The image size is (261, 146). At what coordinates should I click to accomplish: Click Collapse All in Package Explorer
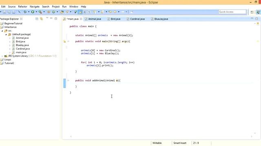pyautogui.click(x=37, y=19)
